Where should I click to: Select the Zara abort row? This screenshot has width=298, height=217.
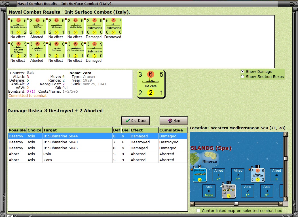click(98, 160)
